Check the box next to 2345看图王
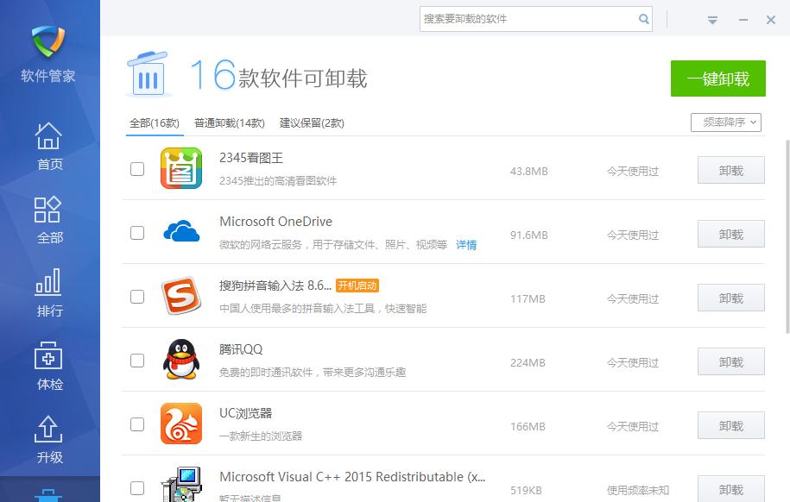790x502 pixels. (x=136, y=169)
